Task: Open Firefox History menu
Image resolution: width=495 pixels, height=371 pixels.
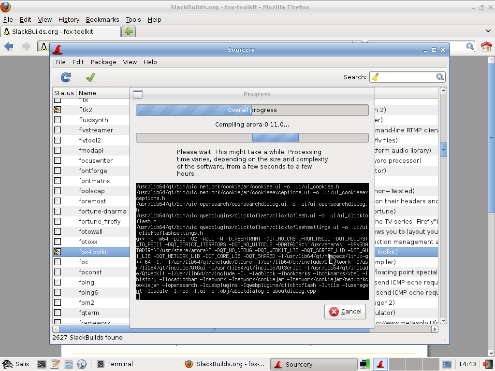Action: pyautogui.click(x=69, y=19)
